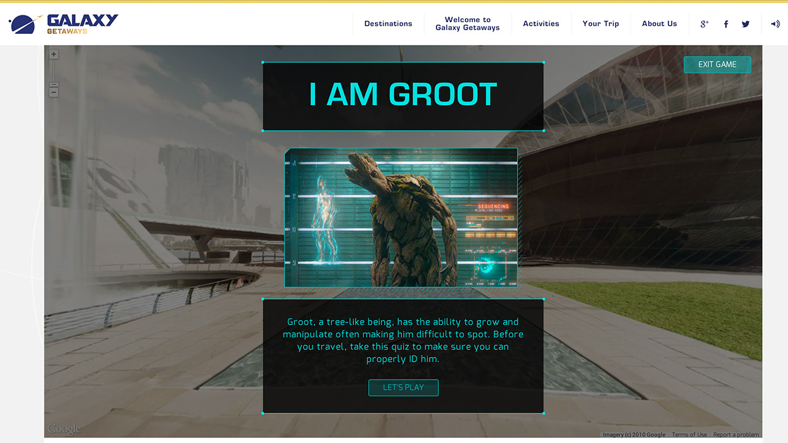This screenshot has width=788, height=443.
Task: Start the quiz with LET'S PLAY
Action: [403, 388]
